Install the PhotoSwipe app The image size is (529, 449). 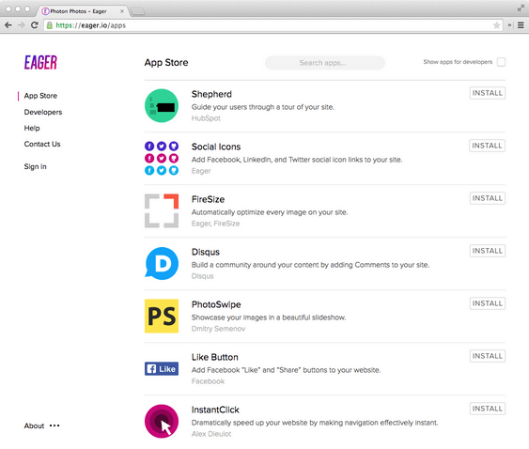[x=488, y=303]
